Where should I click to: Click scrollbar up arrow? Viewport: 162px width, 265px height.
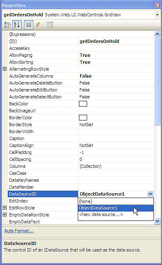pos(157,34)
